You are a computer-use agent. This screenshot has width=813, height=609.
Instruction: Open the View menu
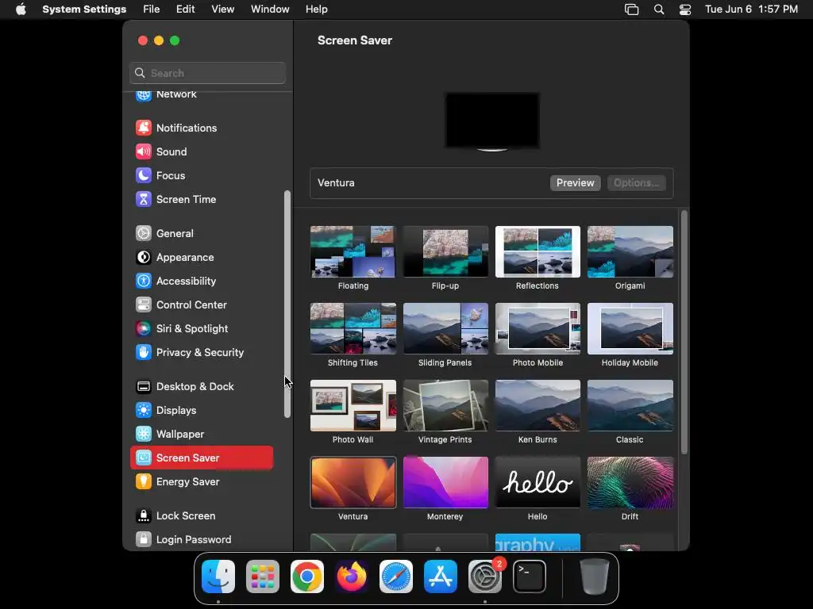pyautogui.click(x=222, y=10)
